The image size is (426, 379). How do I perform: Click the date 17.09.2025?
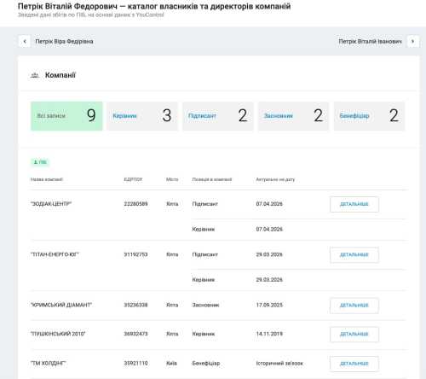click(x=269, y=305)
